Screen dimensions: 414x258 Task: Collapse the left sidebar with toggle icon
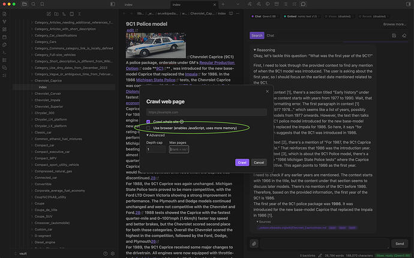click(x=113, y=4)
